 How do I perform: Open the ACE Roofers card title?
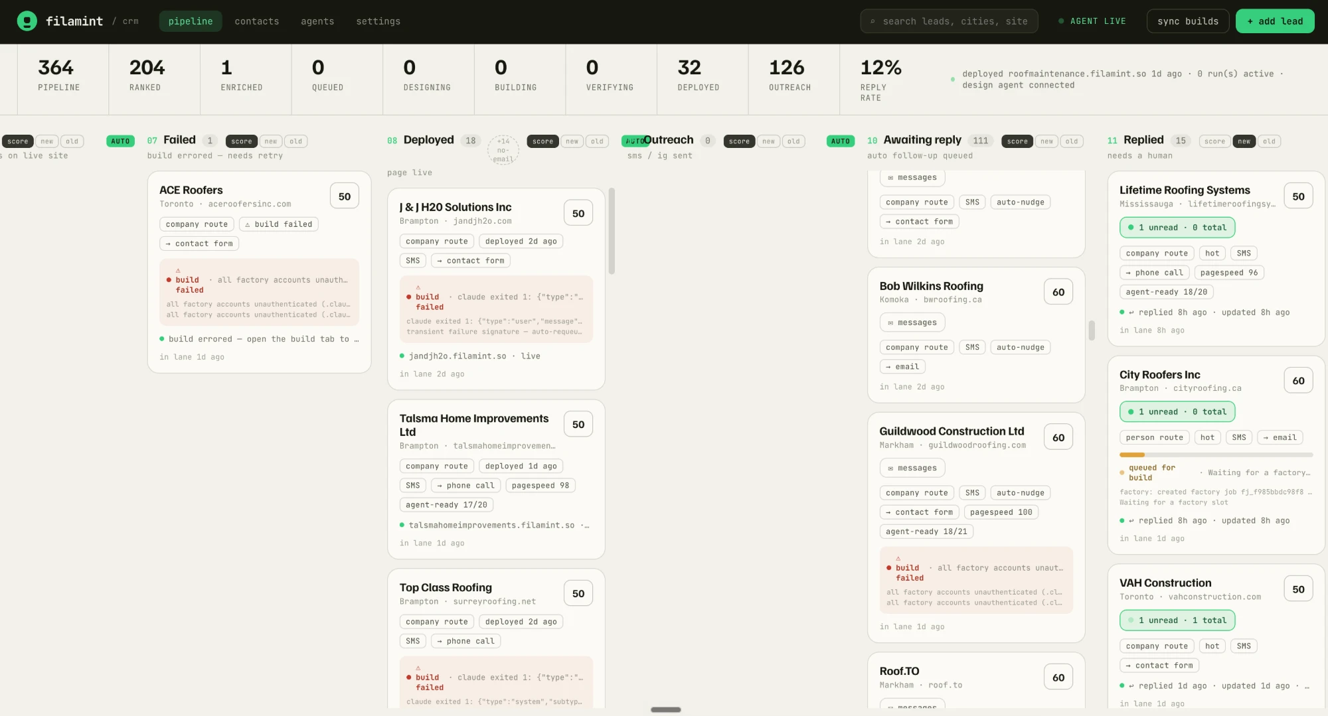pyautogui.click(x=191, y=190)
